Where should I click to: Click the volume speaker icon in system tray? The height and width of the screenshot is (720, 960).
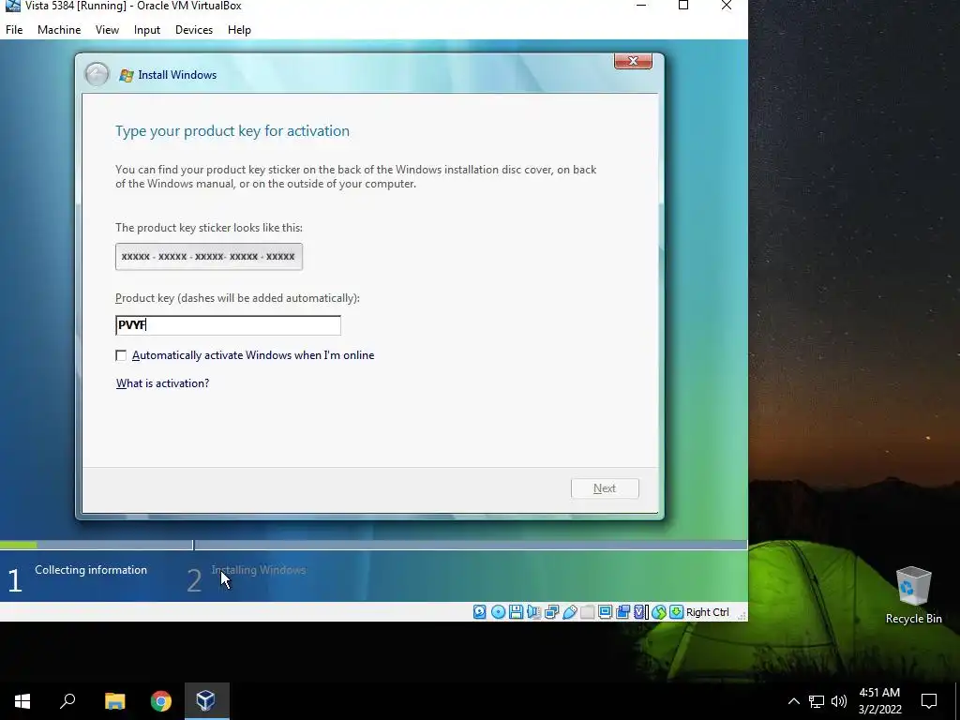coord(839,701)
